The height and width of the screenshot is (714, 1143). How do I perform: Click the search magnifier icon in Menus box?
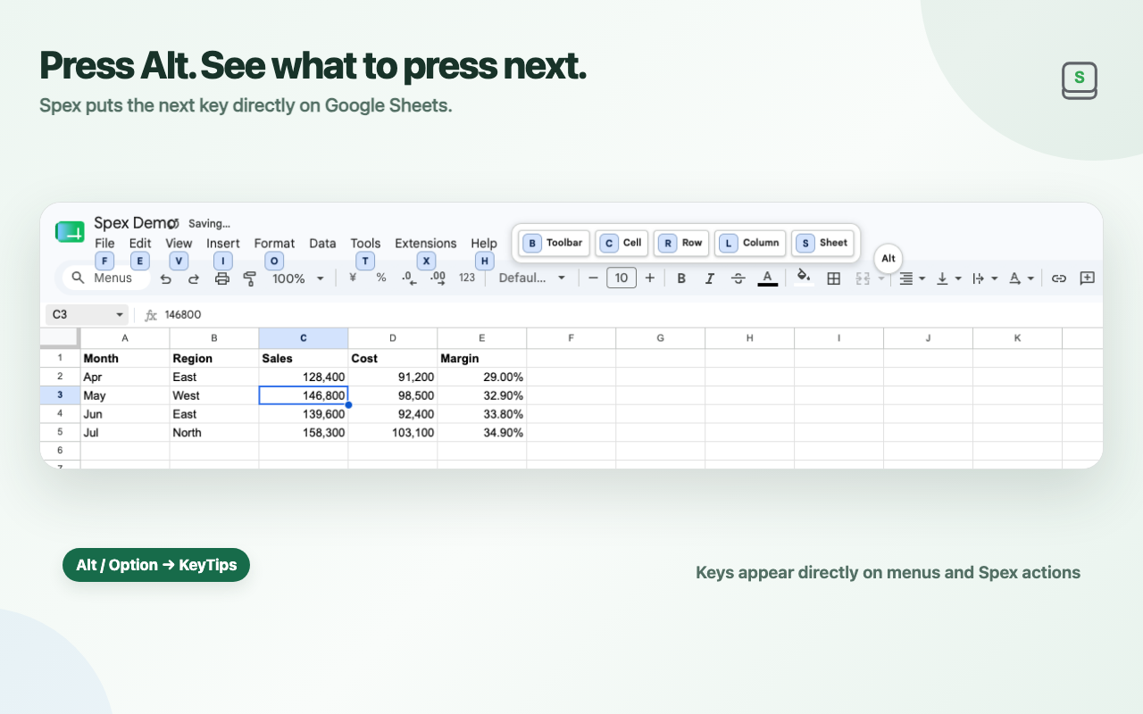tap(78, 278)
